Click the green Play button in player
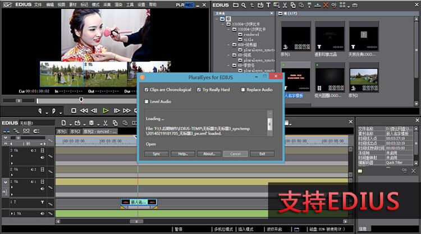The image size is (421, 234). point(106,111)
